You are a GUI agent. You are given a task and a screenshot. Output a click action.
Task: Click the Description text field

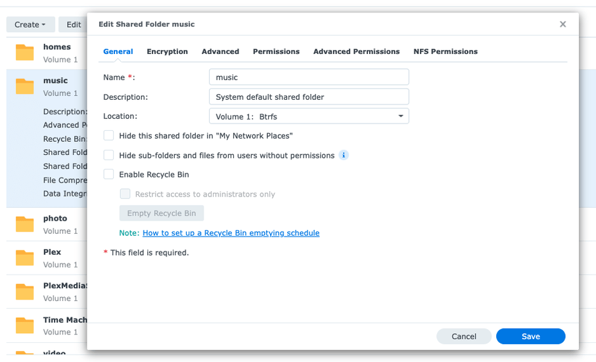(x=309, y=97)
